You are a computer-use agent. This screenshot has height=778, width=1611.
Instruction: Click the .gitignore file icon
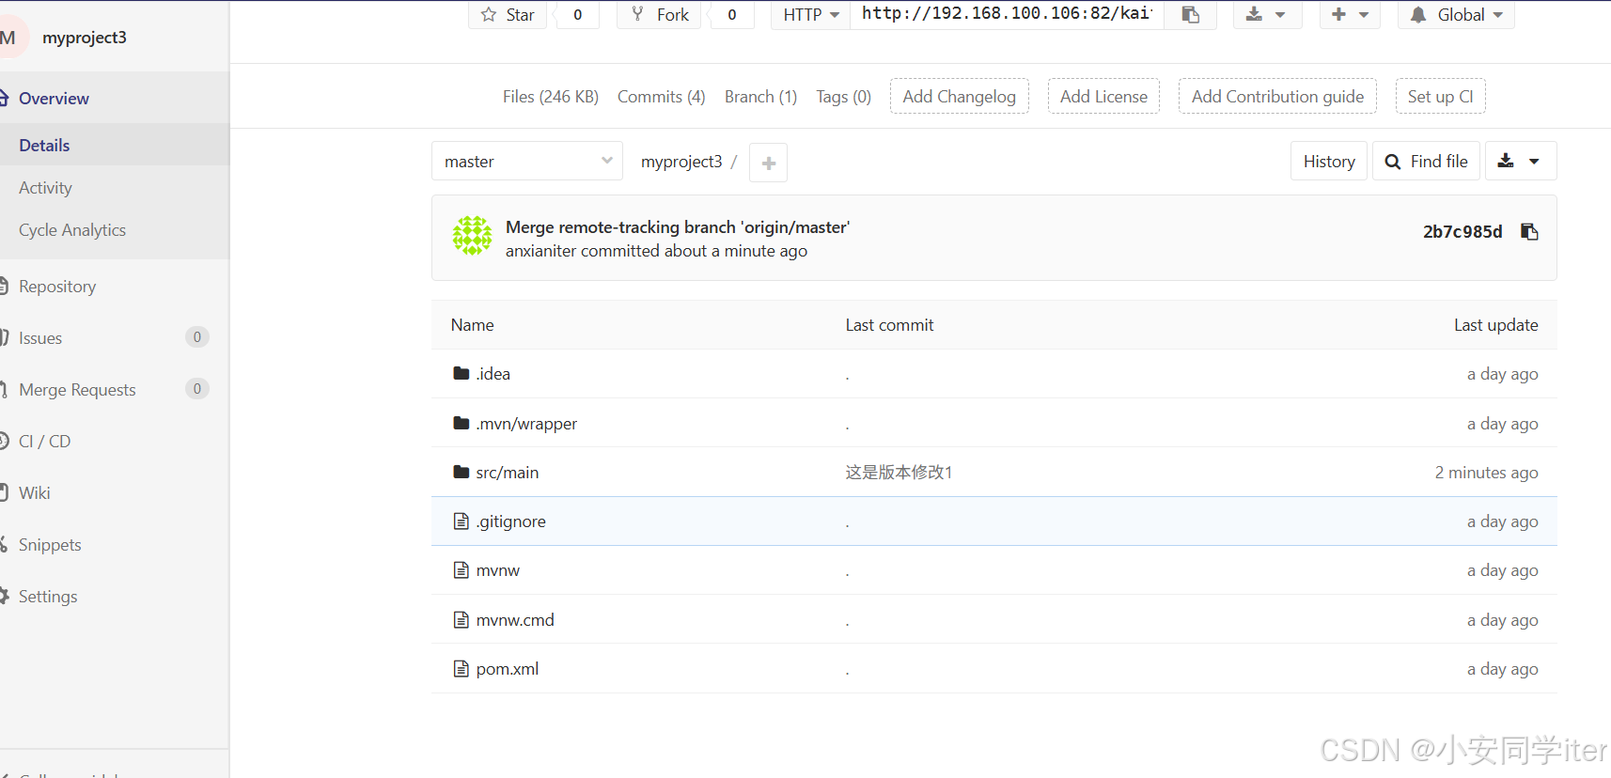click(461, 521)
